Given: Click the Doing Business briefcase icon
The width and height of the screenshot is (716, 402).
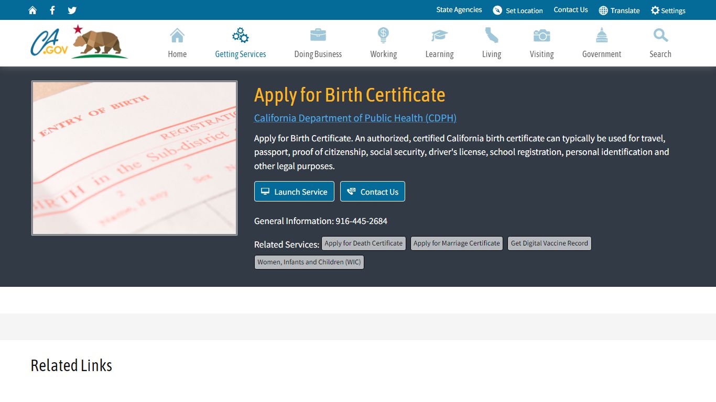Looking at the screenshot, I should [x=318, y=36].
